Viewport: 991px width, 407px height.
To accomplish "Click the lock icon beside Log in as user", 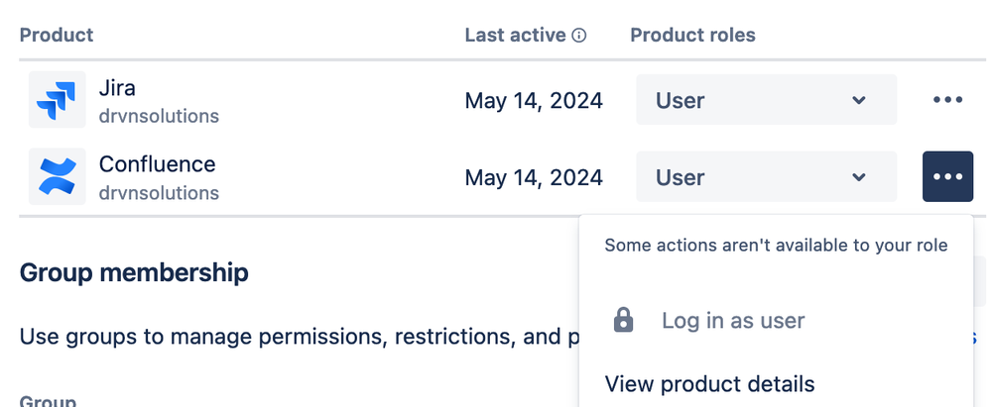I will click(623, 320).
